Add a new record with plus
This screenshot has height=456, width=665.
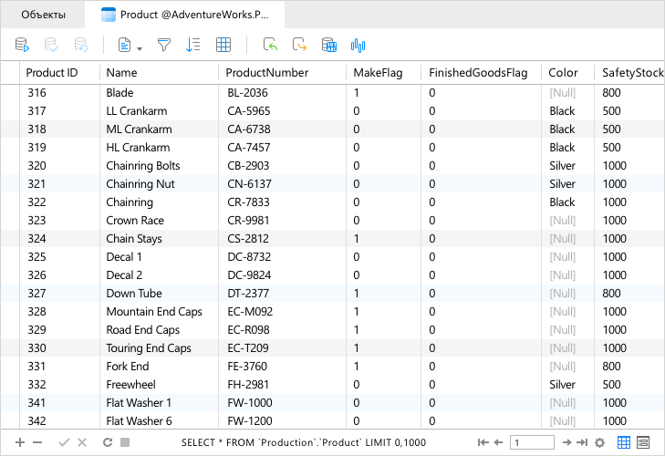click(20, 442)
